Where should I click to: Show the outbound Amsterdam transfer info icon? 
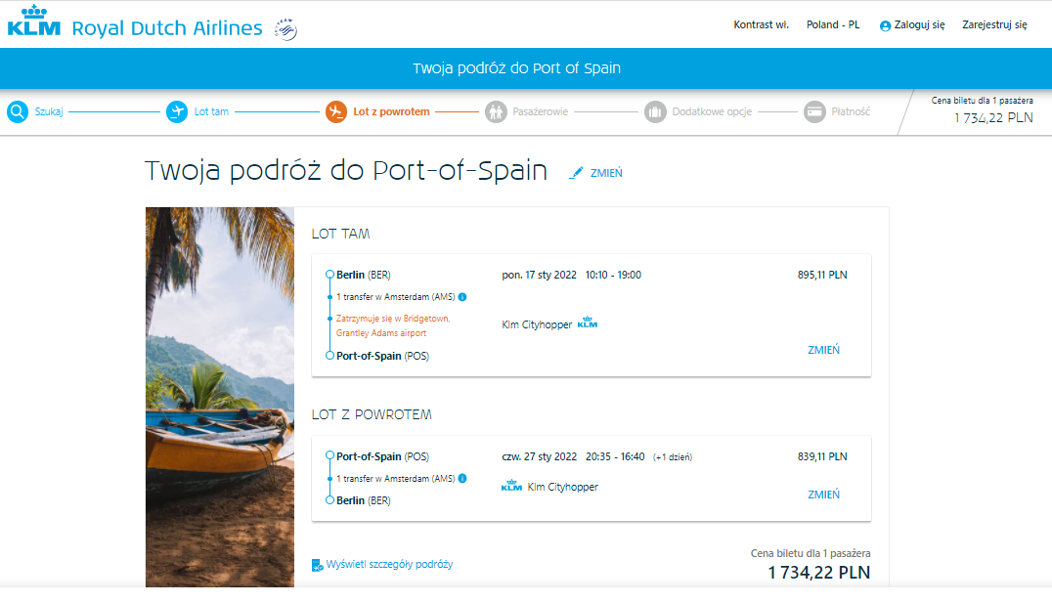(462, 296)
